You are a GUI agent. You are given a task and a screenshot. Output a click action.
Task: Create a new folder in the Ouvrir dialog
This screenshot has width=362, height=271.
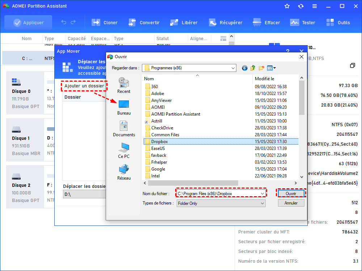pos(261,68)
